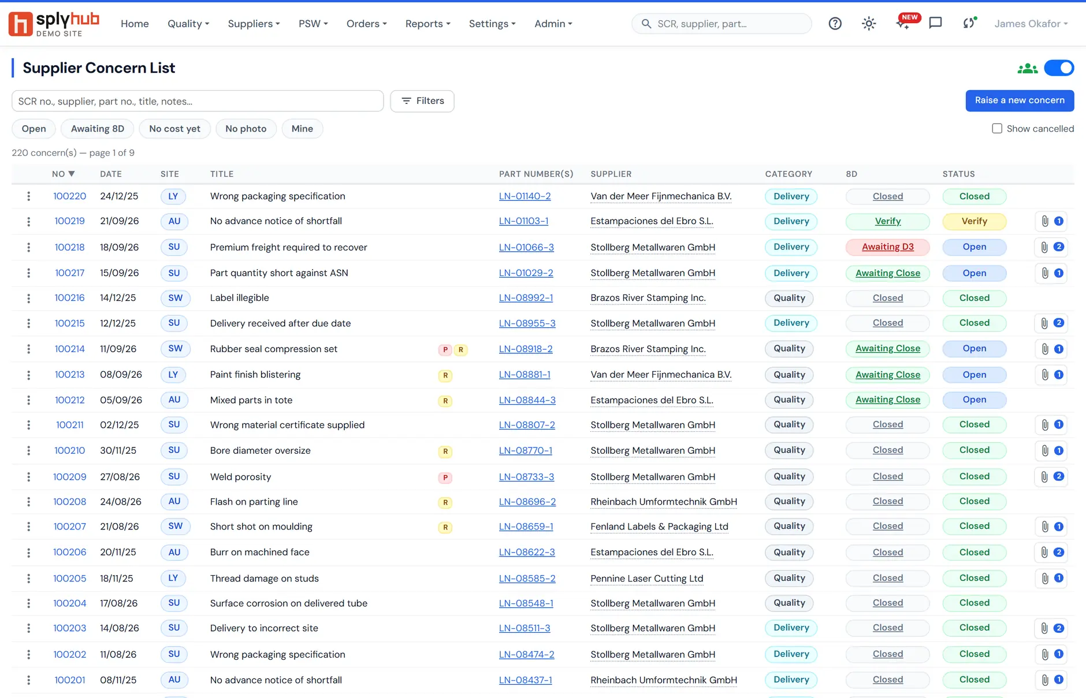Open row actions menu for concern 100205
This screenshot has width=1086, height=698.
(x=28, y=578)
